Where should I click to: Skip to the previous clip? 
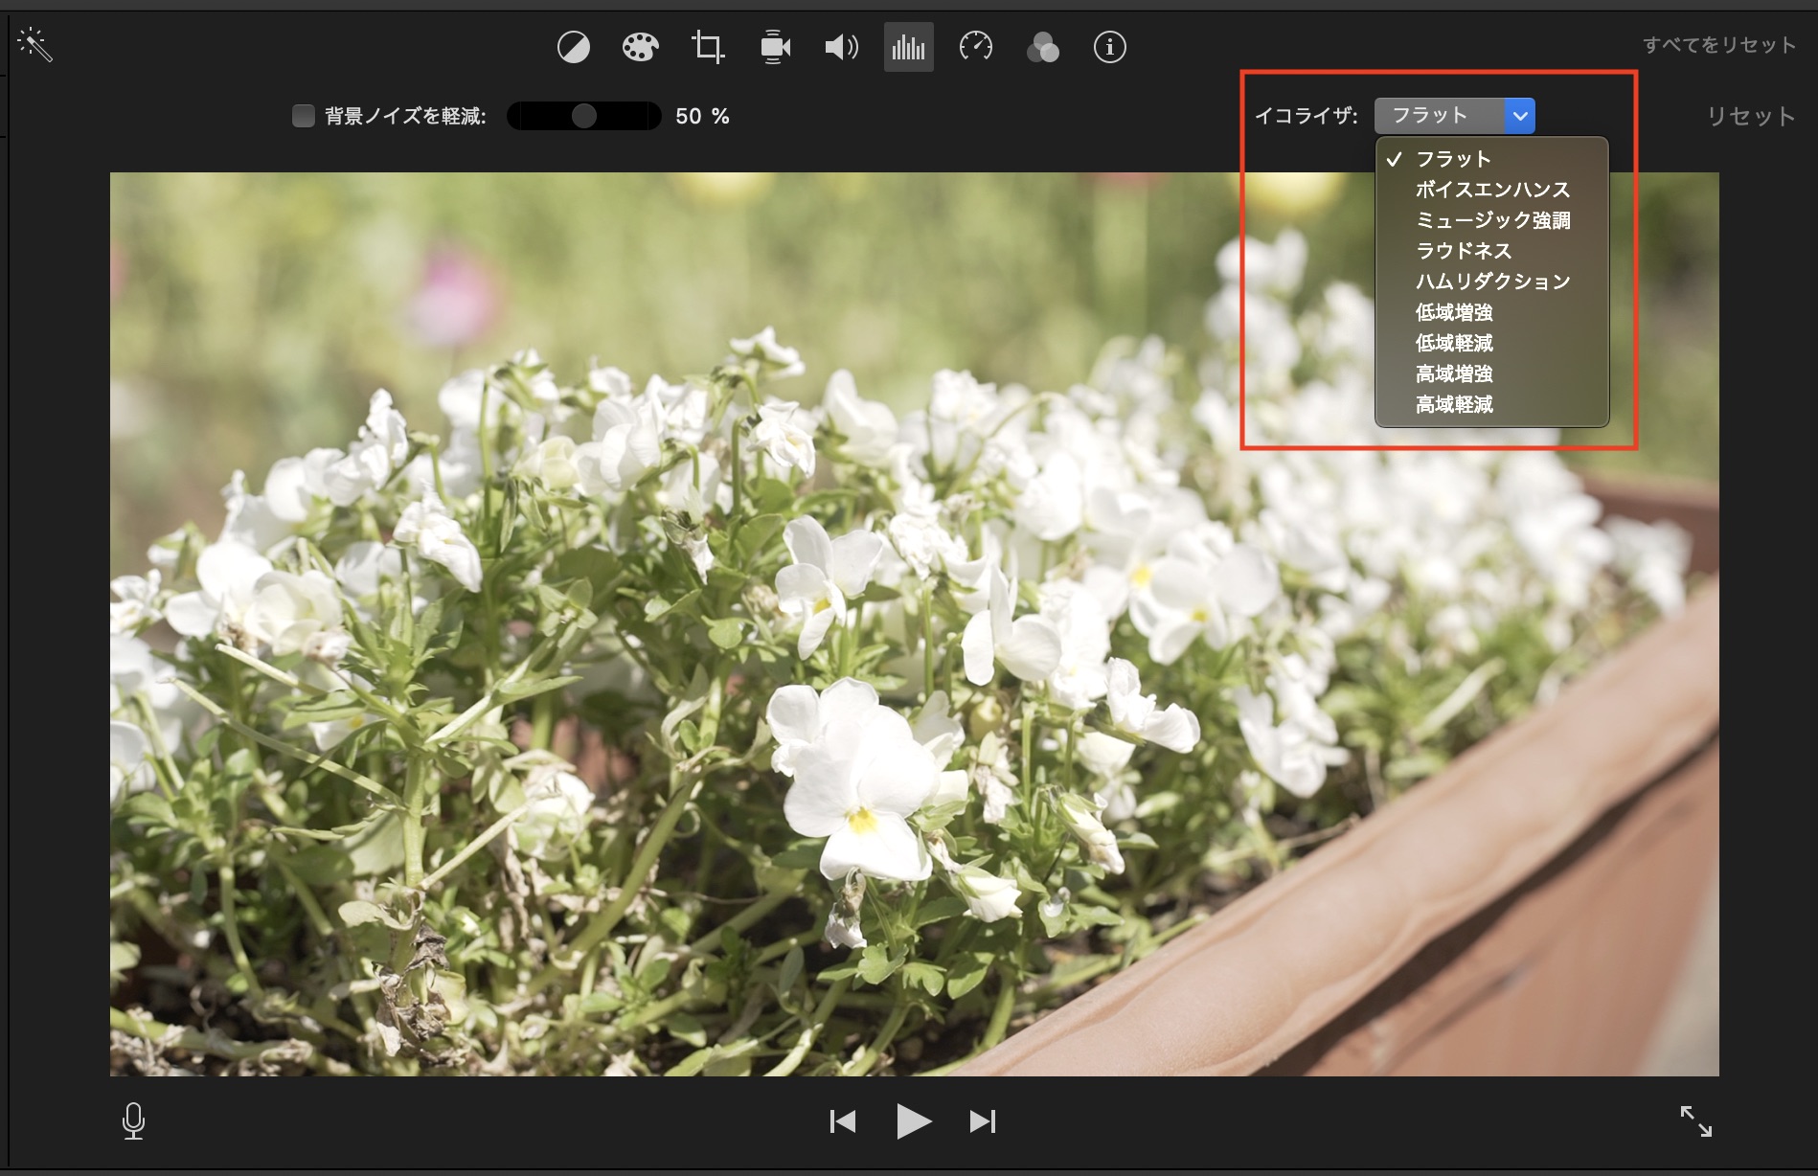(x=843, y=1121)
